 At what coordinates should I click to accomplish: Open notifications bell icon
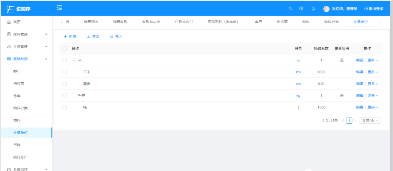coord(313,8)
